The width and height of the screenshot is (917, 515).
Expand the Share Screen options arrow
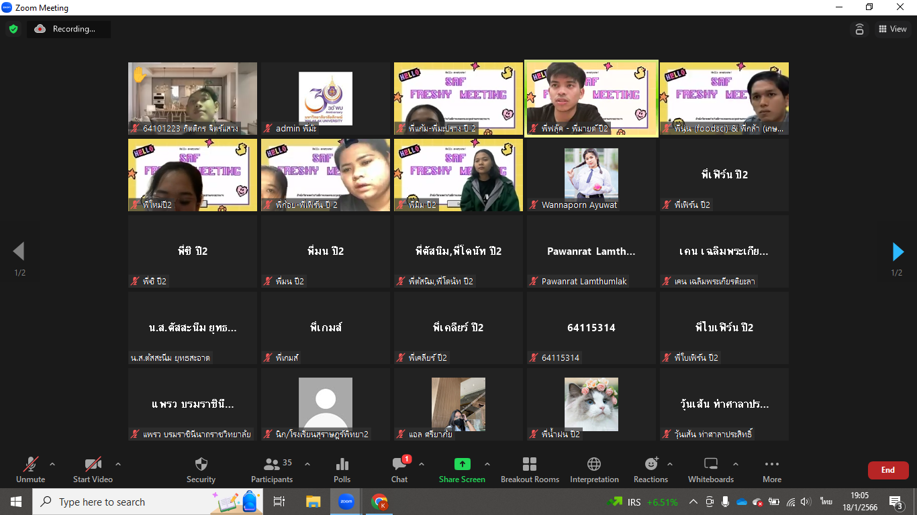[487, 464]
